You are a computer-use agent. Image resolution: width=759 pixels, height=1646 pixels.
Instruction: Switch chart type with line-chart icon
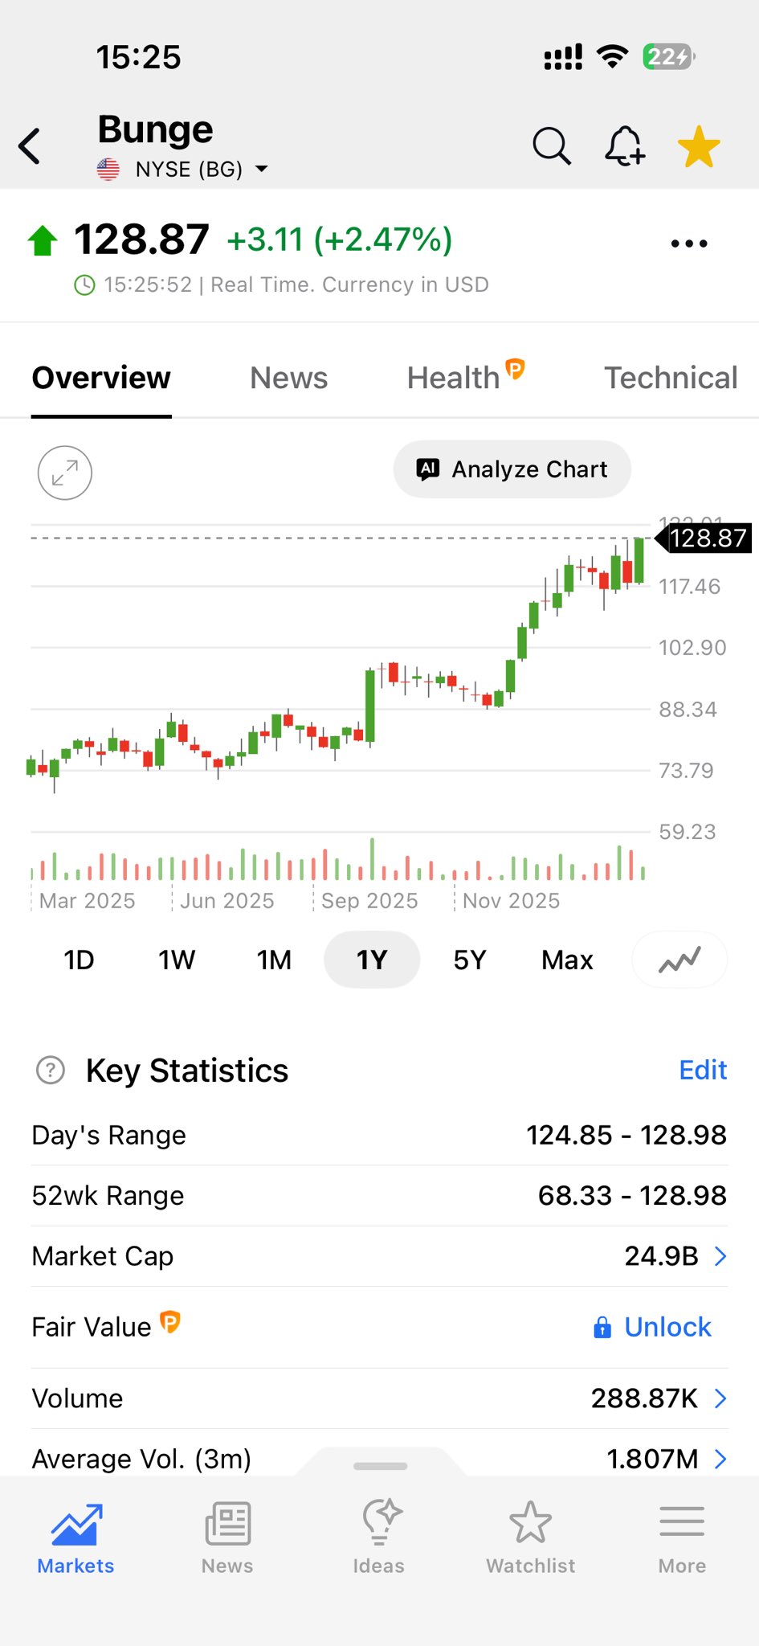coord(679,960)
